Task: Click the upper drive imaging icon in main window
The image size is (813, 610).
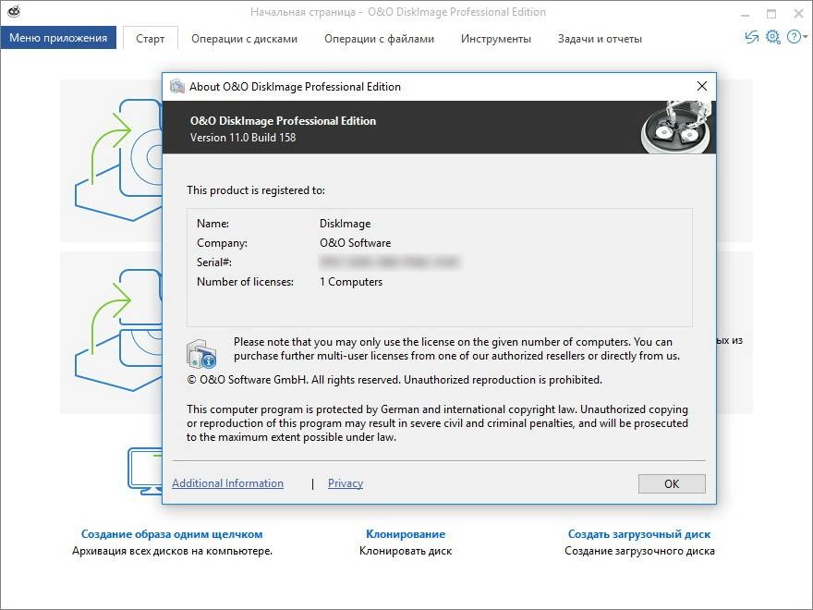Action: tap(119, 160)
